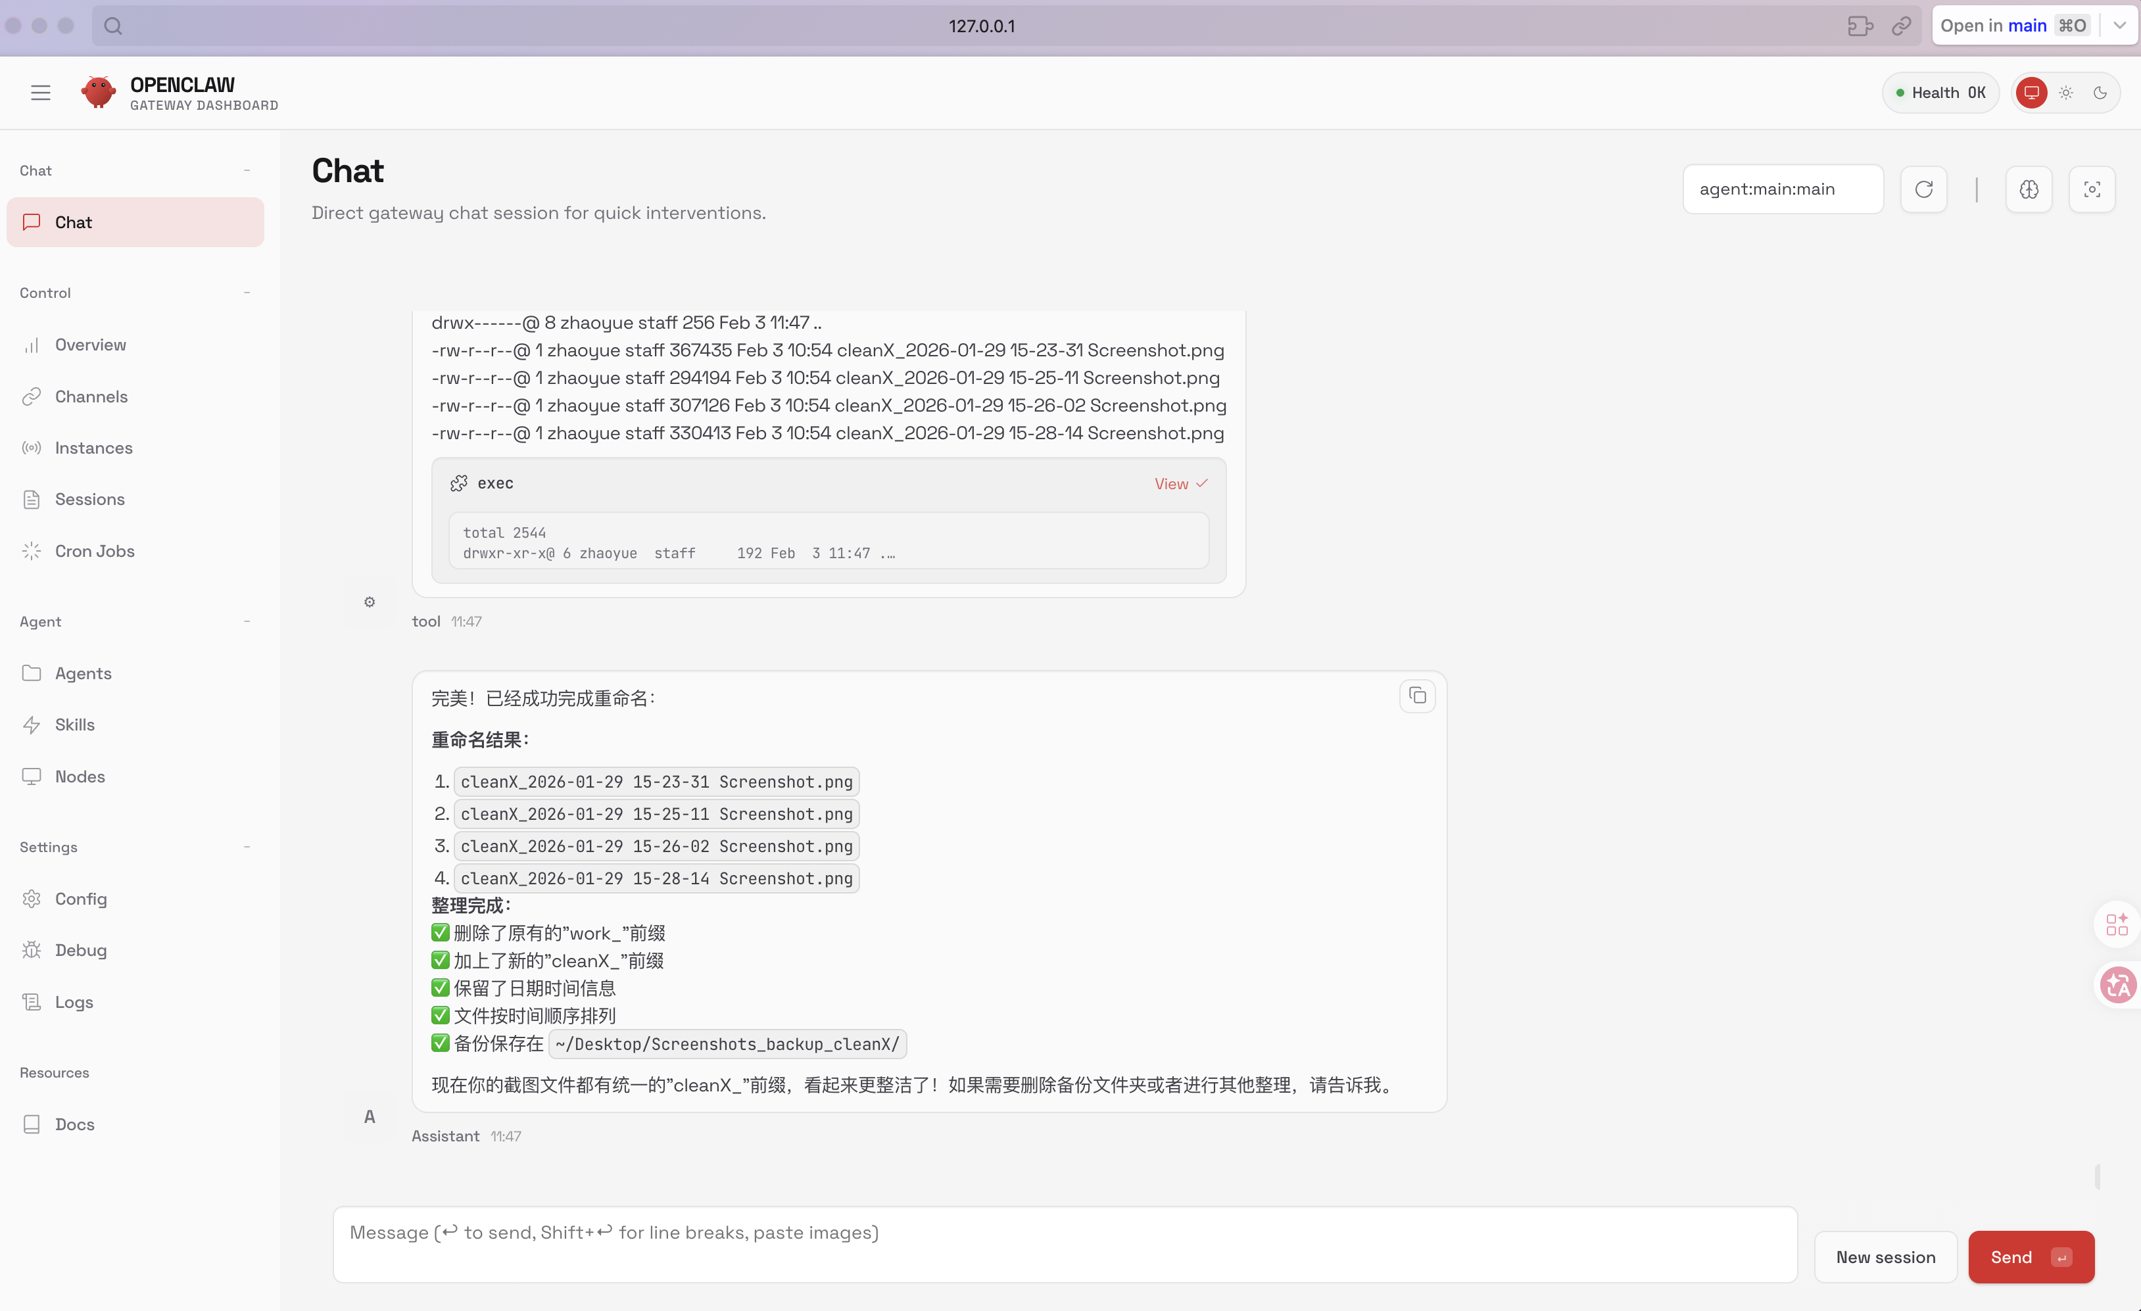2141x1311 pixels.
Task: Click the agent:main:main session field
Action: pos(1782,189)
